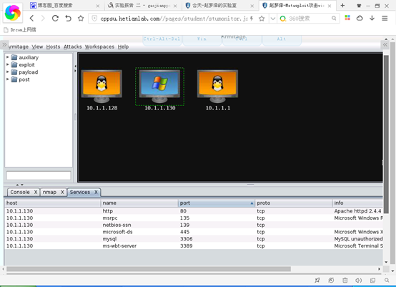Click the cloud sync icon in toolbar
This screenshot has width=396, height=287.
click(360, 18)
